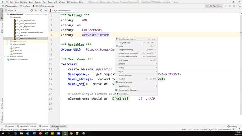The height and width of the screenshot is (136, 242).
Task: Select TC1_GET_Request.robot in project tree
Action: tap(24, 20)
